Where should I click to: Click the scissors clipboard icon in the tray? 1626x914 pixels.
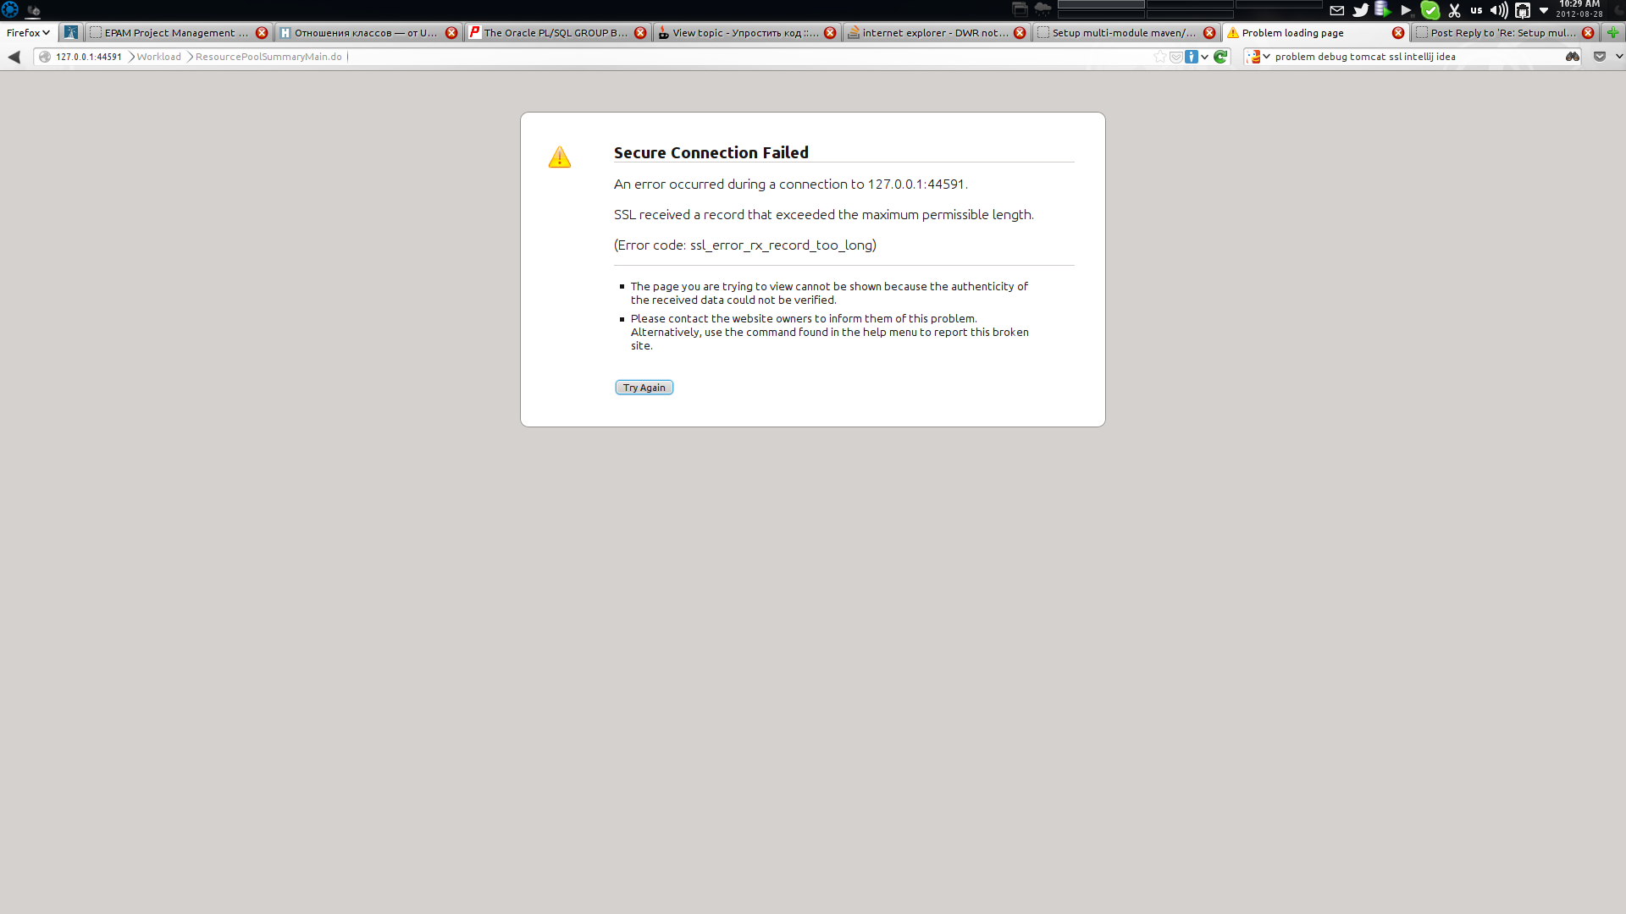point(1455,10)
